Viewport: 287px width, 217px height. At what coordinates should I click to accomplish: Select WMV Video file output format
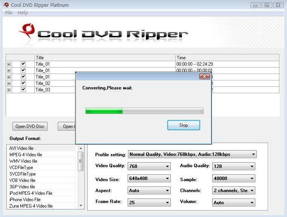pyautogui.click(x=42, y=161)
